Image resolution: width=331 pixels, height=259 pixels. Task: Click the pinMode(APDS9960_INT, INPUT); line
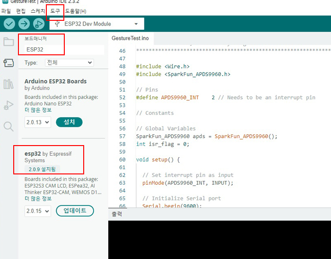pyautogui.click(x=188, y=183)
